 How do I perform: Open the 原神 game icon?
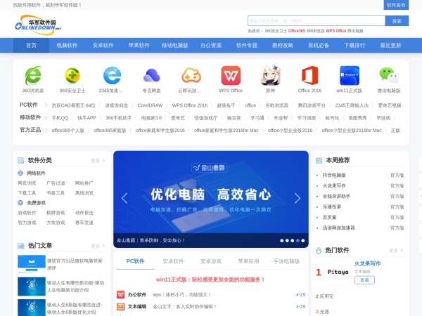tap(270, 75)
